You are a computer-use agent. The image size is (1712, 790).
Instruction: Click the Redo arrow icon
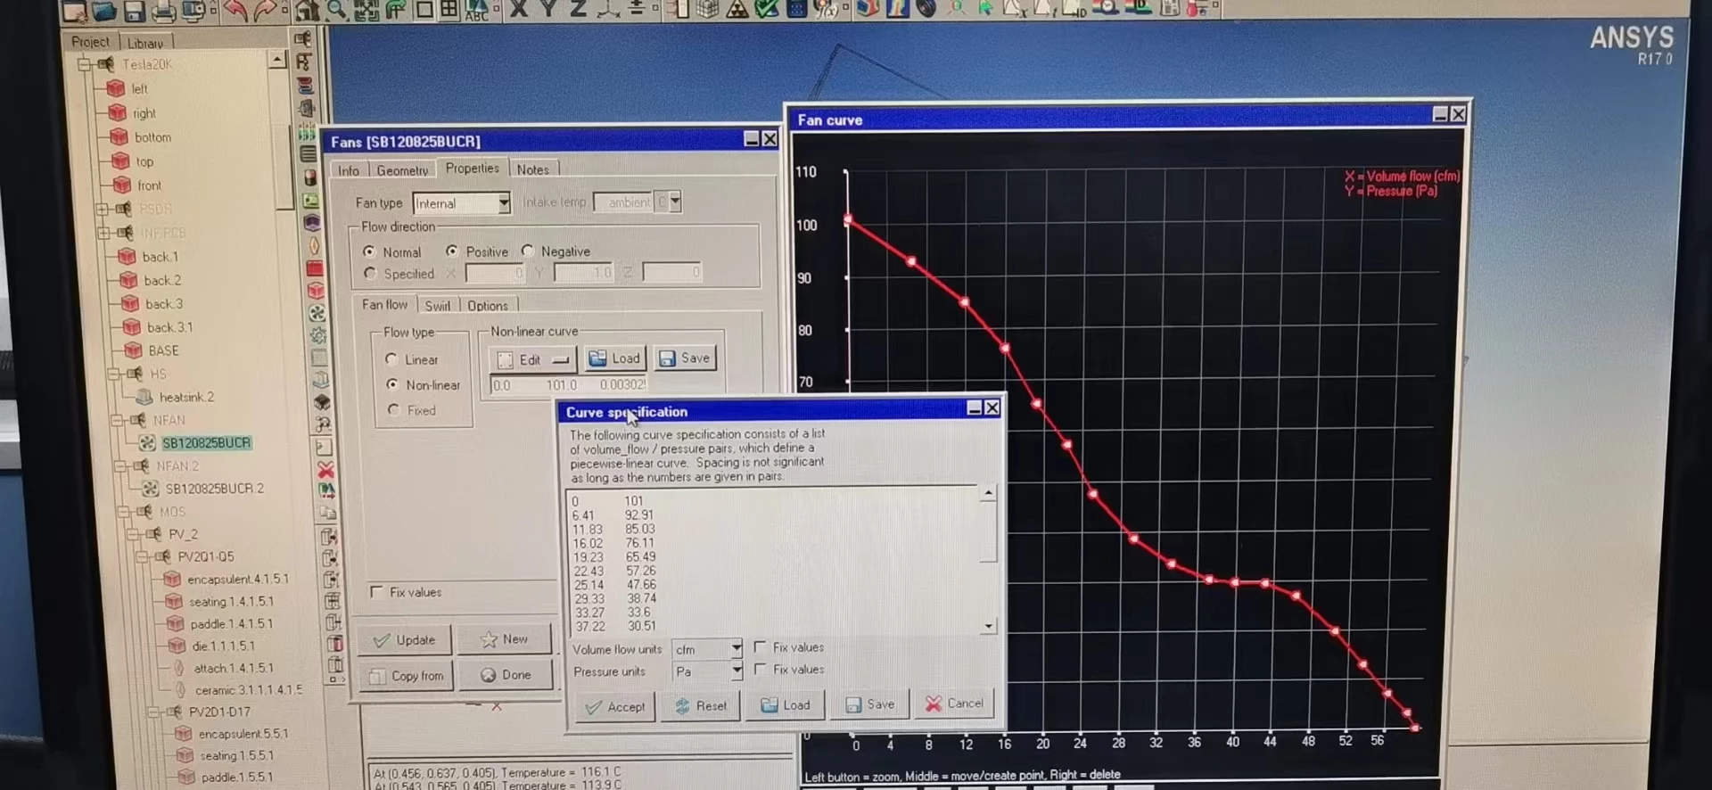pos(265,11)
